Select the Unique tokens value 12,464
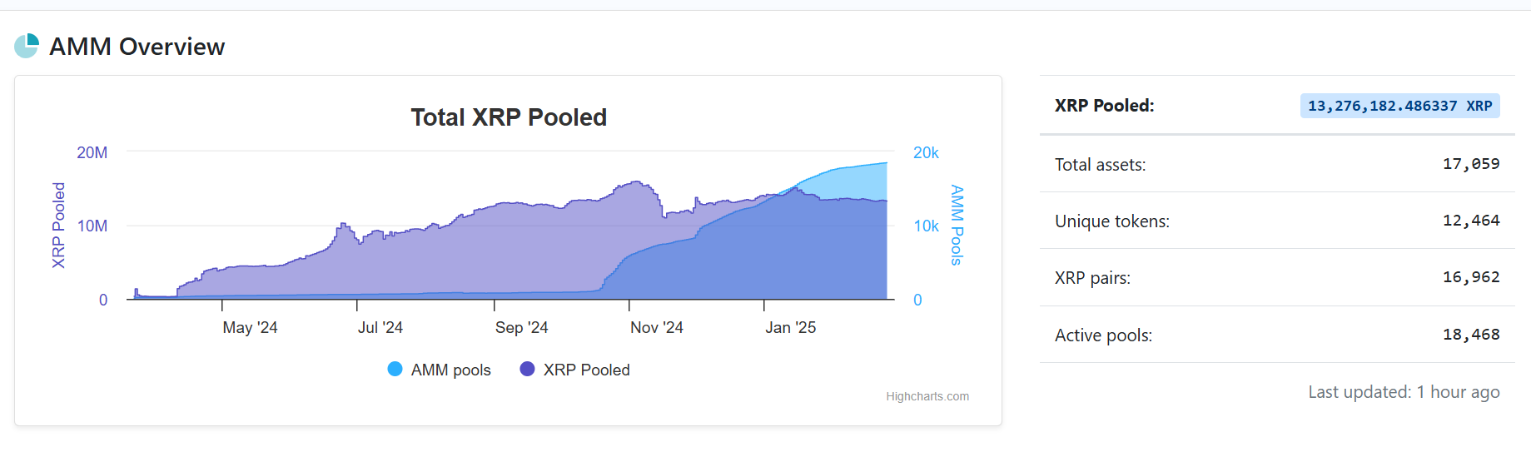This screenshot has height=452, width=1531. (1470, 221)
